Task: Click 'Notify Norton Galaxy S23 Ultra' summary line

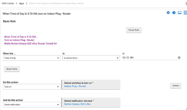Action: 30,44
